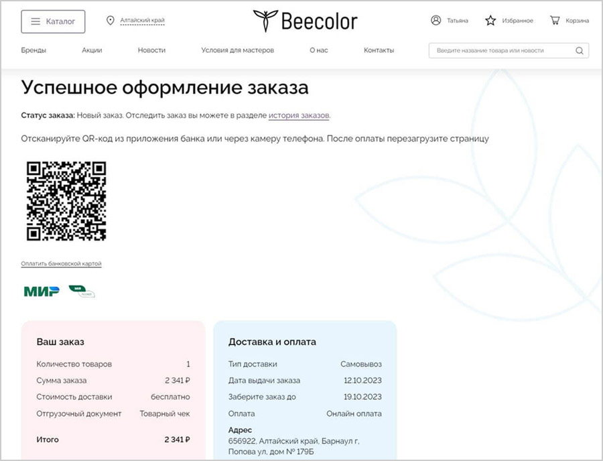Viewport: 603px width, 461px height.
Task: Click the МИР payment logo
Action: (42, 291)
